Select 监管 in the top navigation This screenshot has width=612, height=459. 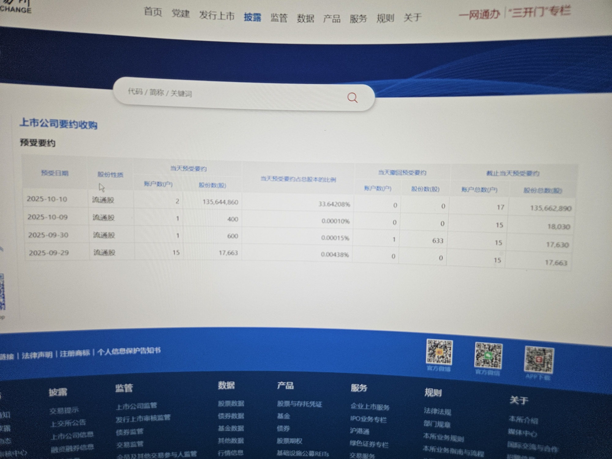coord(279,18)
